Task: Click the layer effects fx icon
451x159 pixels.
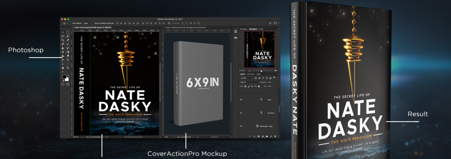Action: (254, 136)
